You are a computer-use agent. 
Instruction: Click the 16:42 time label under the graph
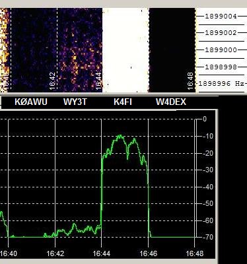coord(55,253)
